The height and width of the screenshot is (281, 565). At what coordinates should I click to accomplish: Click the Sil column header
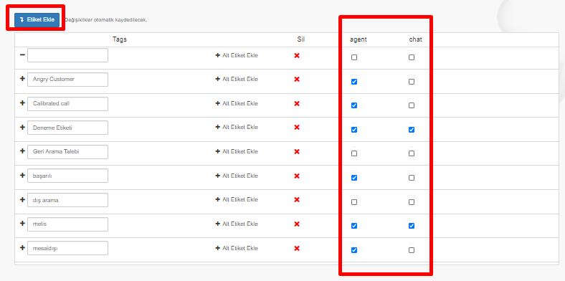(301, 39)
